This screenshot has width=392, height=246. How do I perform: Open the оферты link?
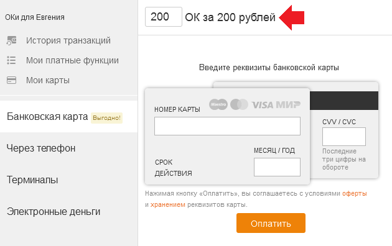(x=355, y=194)
